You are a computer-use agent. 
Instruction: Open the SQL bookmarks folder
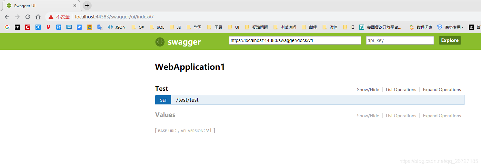click(x=157, y=27)
